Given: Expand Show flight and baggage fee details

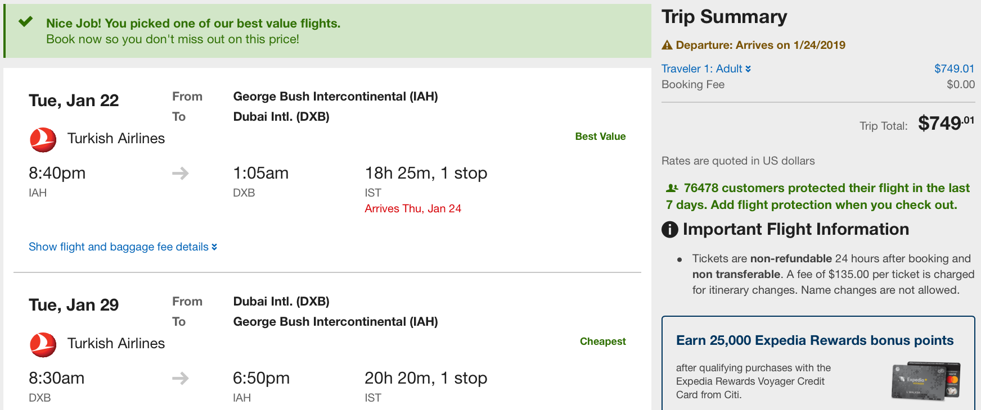Looking at the screenshot, I should click(123, 247).
